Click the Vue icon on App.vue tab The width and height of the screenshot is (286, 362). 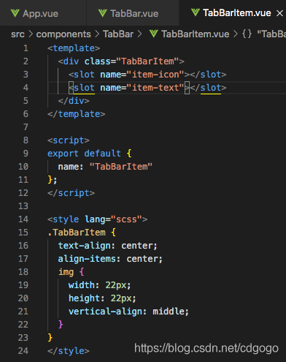click(x=15, y=13)
